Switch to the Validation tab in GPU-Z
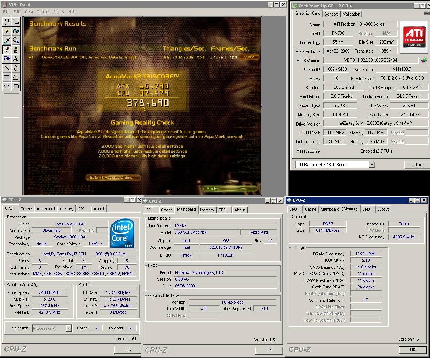430x358 pixels. [351, 14]
